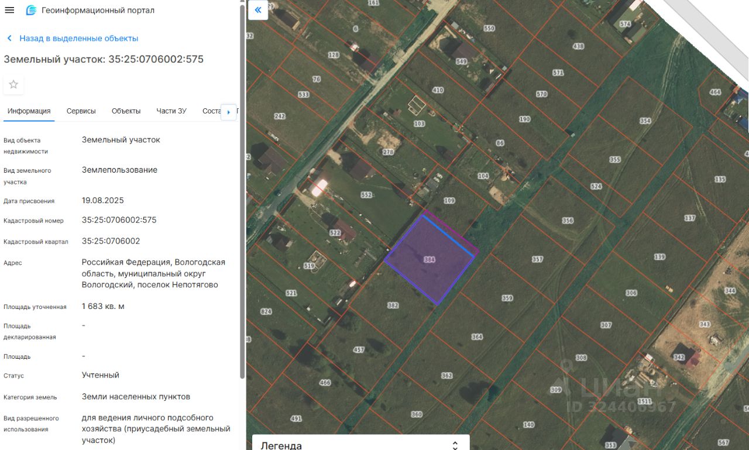The height and width of the screenshot is (450, 749).
Task: Select parcel 109 on the map
Action: pyautogui.click(x=449, y=201)
